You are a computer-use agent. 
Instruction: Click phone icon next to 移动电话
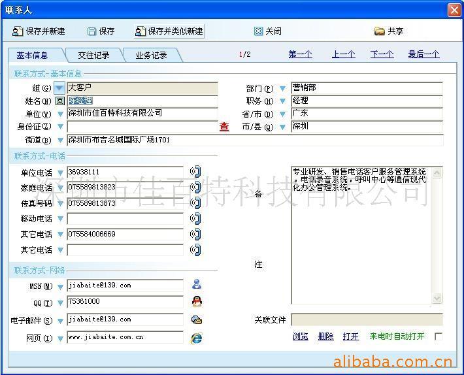[x=195, y=219]
